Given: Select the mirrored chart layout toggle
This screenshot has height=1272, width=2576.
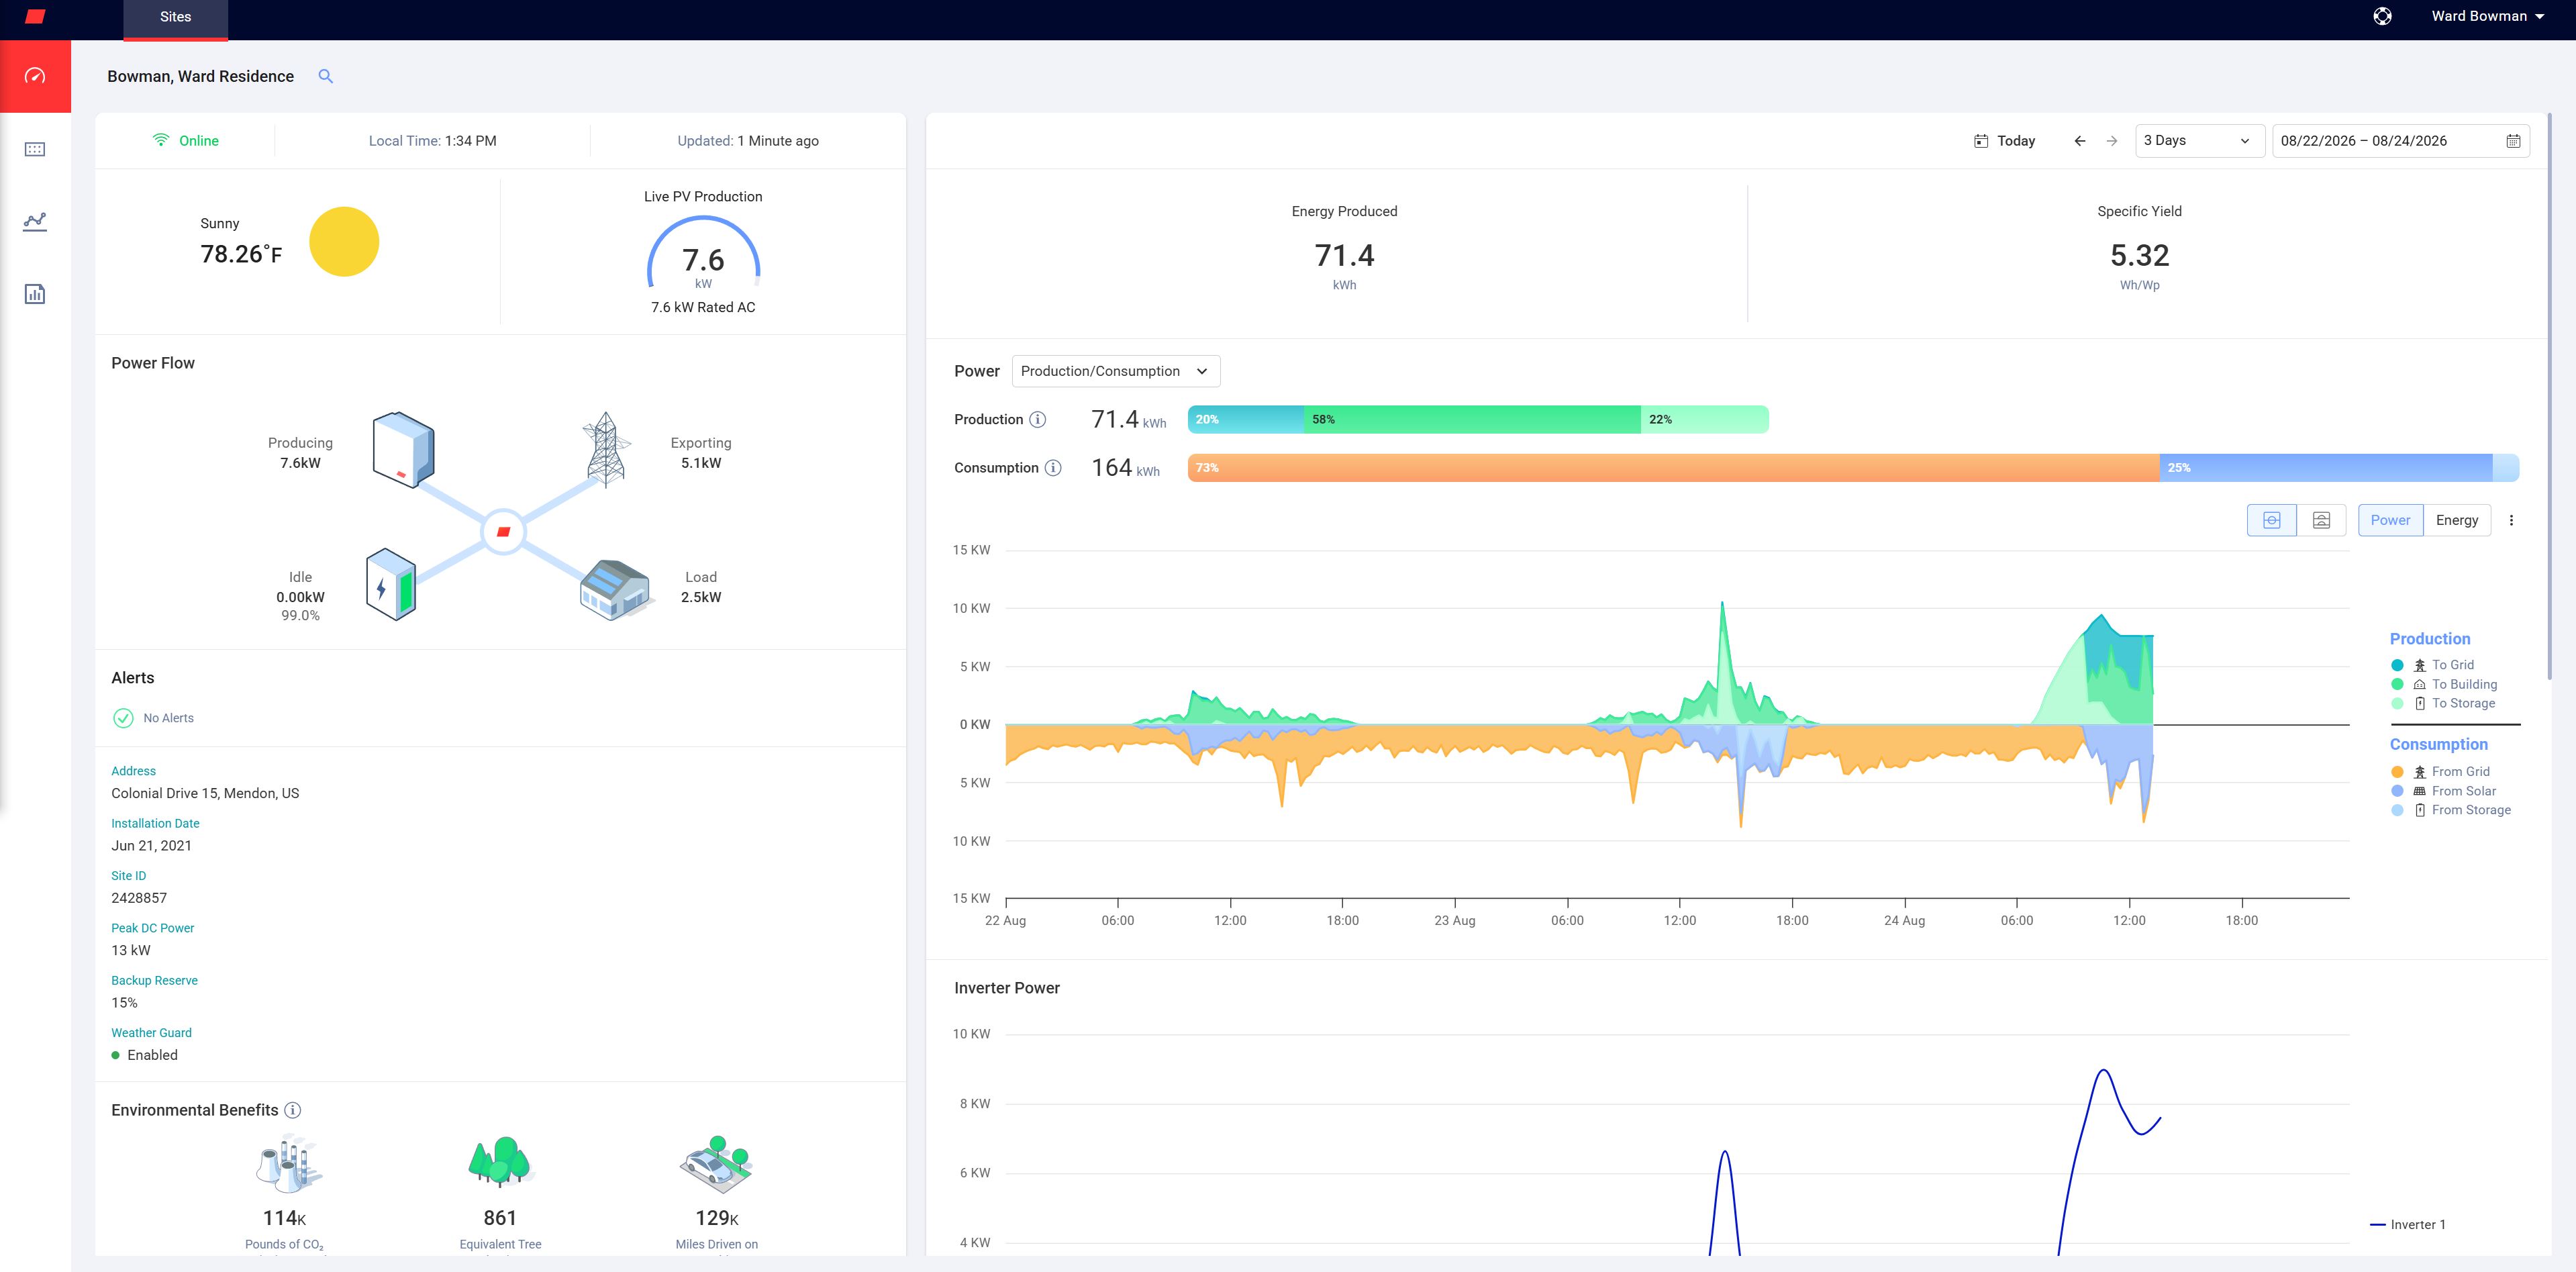Looking at the screenshot, I should [2272, 520].
